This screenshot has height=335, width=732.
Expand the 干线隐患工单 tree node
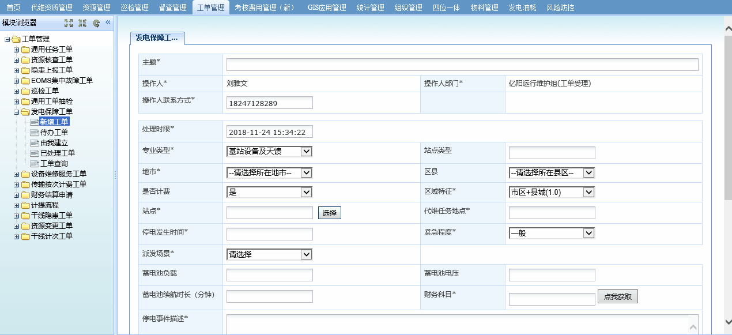(x=17, y=216)
